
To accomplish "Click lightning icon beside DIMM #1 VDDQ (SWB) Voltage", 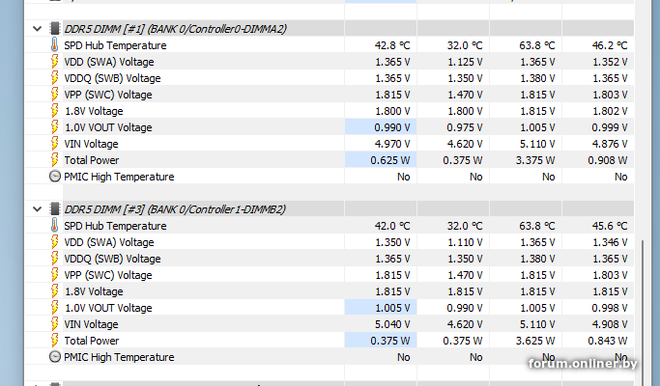I will click(54, 78).
